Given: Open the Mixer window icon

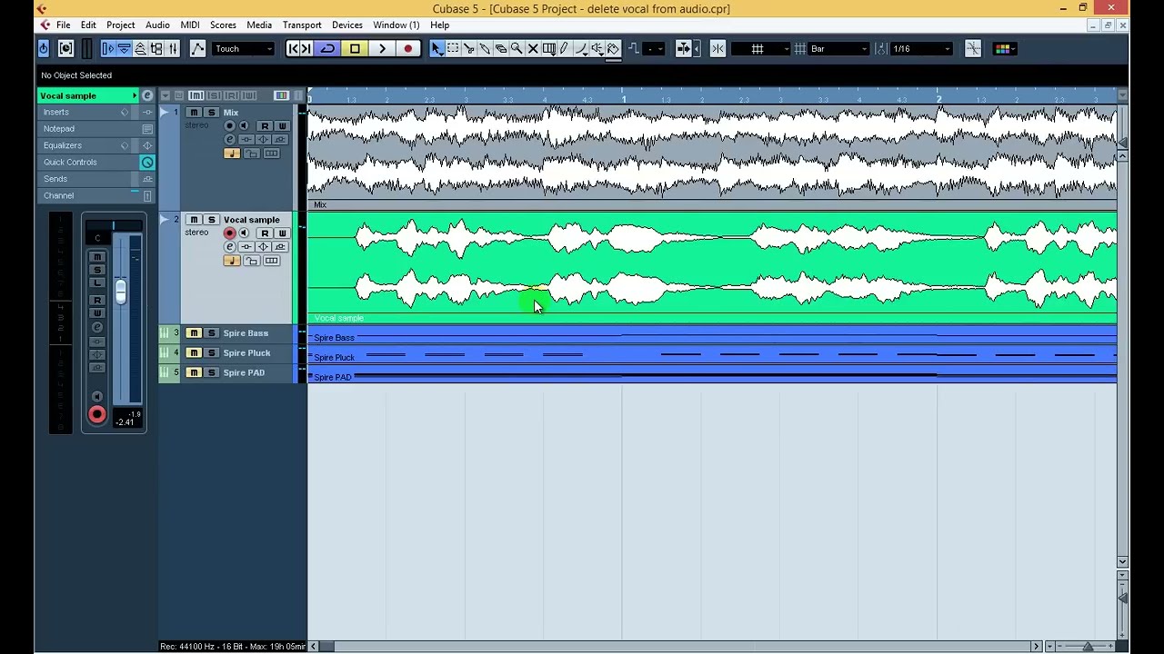Looking at the screenshot, I should (174, 48).
